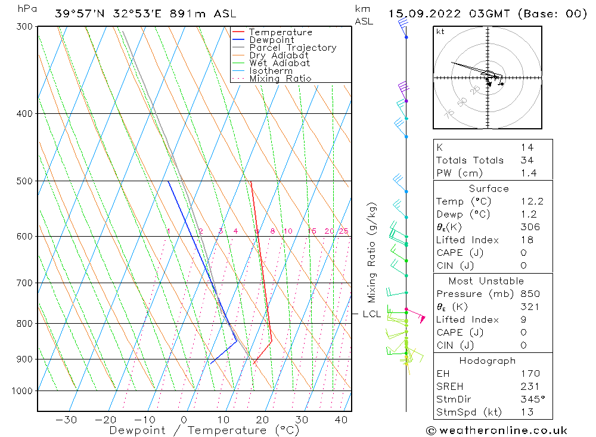Click the pink storm motion arrow
The height and width of the screenshot is (437, 596).
(x=416, y=315)
